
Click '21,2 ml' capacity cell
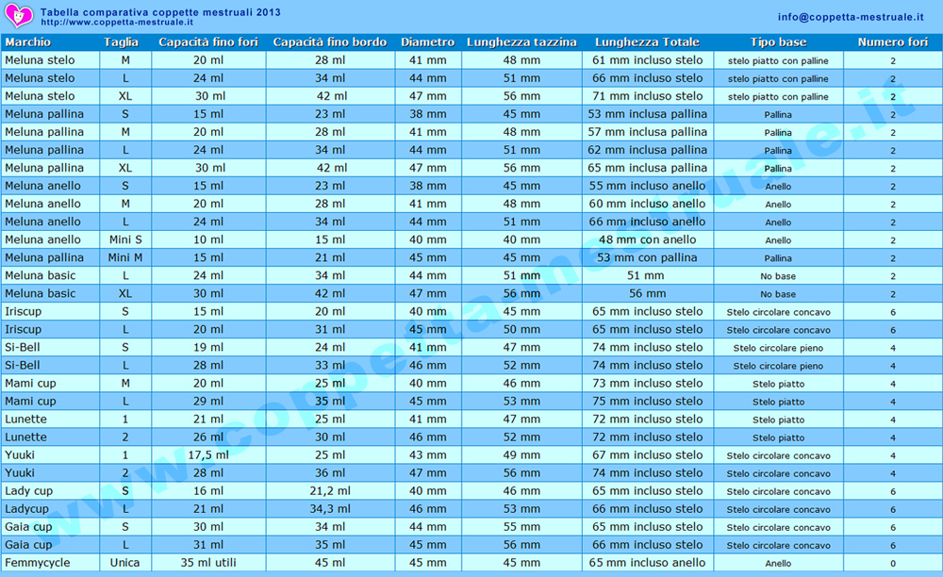coord(329,491)
